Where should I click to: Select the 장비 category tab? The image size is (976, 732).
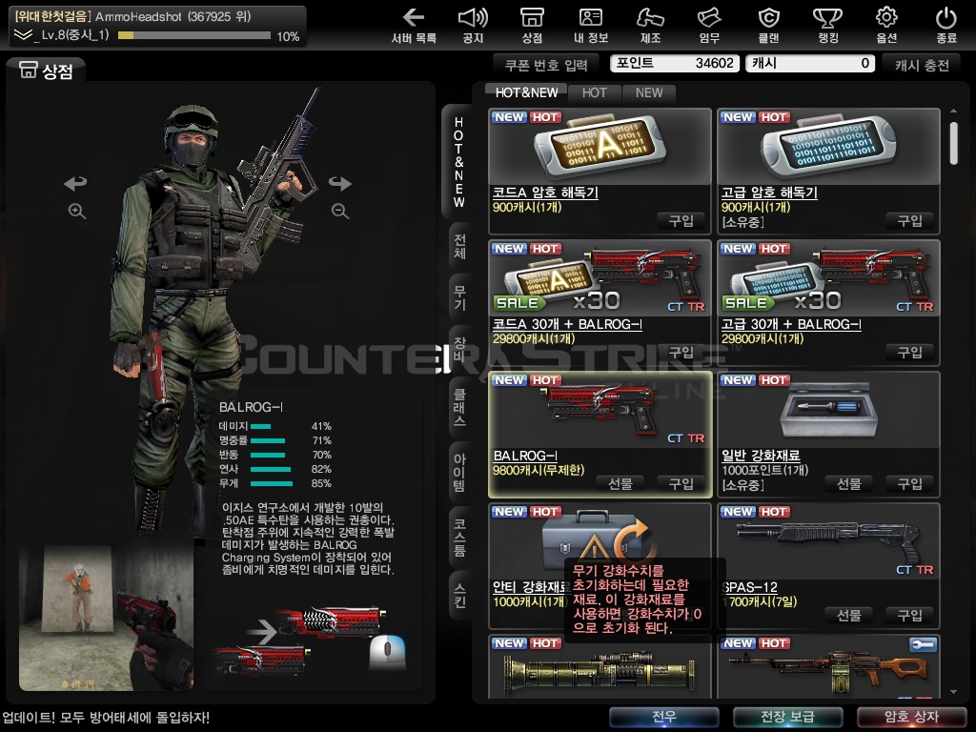pos(460,349)
